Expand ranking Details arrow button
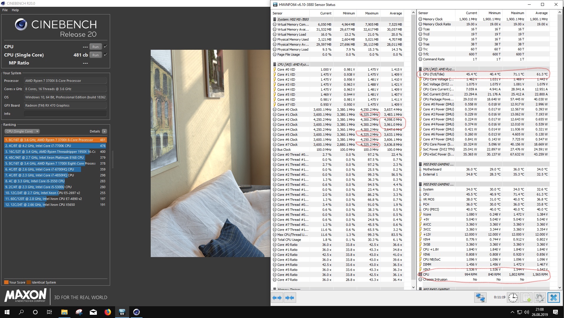This screenshot has height=318, width=564. click(104, 131)
